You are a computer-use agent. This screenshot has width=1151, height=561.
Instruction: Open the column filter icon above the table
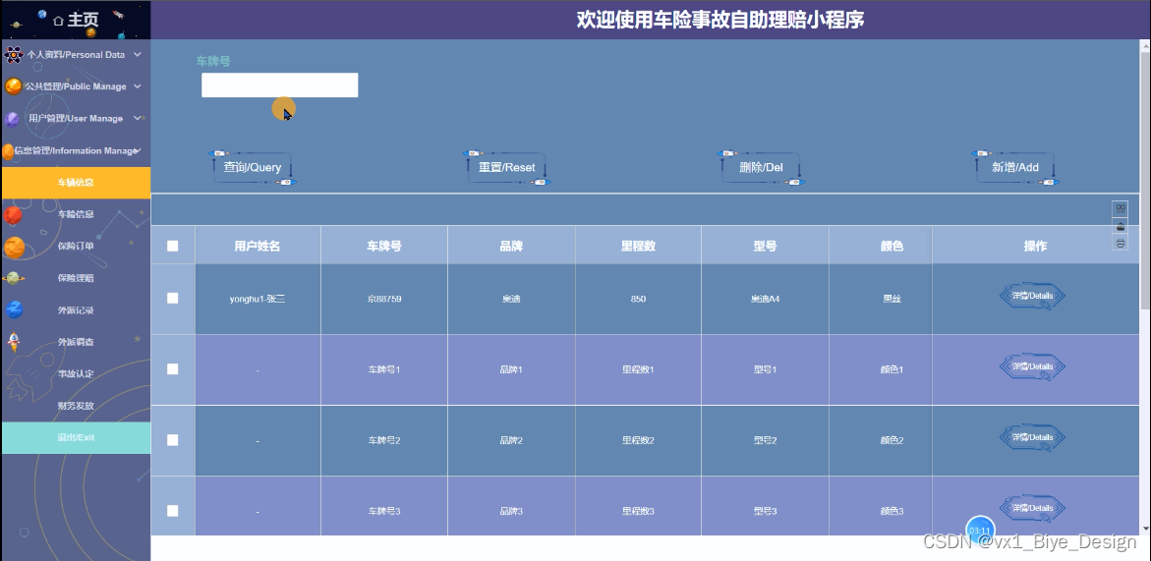[1121, 209]
